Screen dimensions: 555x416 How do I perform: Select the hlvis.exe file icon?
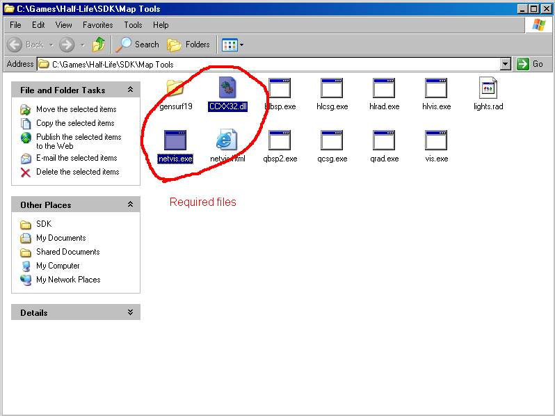click(436, 88)
